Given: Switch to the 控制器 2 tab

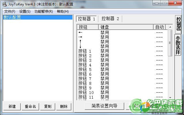Looking at the screenshot, I should pyautogui.click(x=110, y=19).
